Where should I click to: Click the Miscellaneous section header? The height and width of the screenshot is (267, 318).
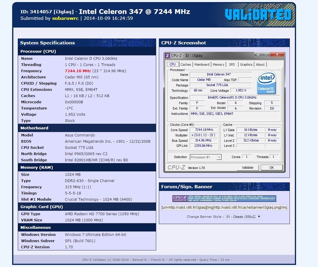tap(87, 228)
